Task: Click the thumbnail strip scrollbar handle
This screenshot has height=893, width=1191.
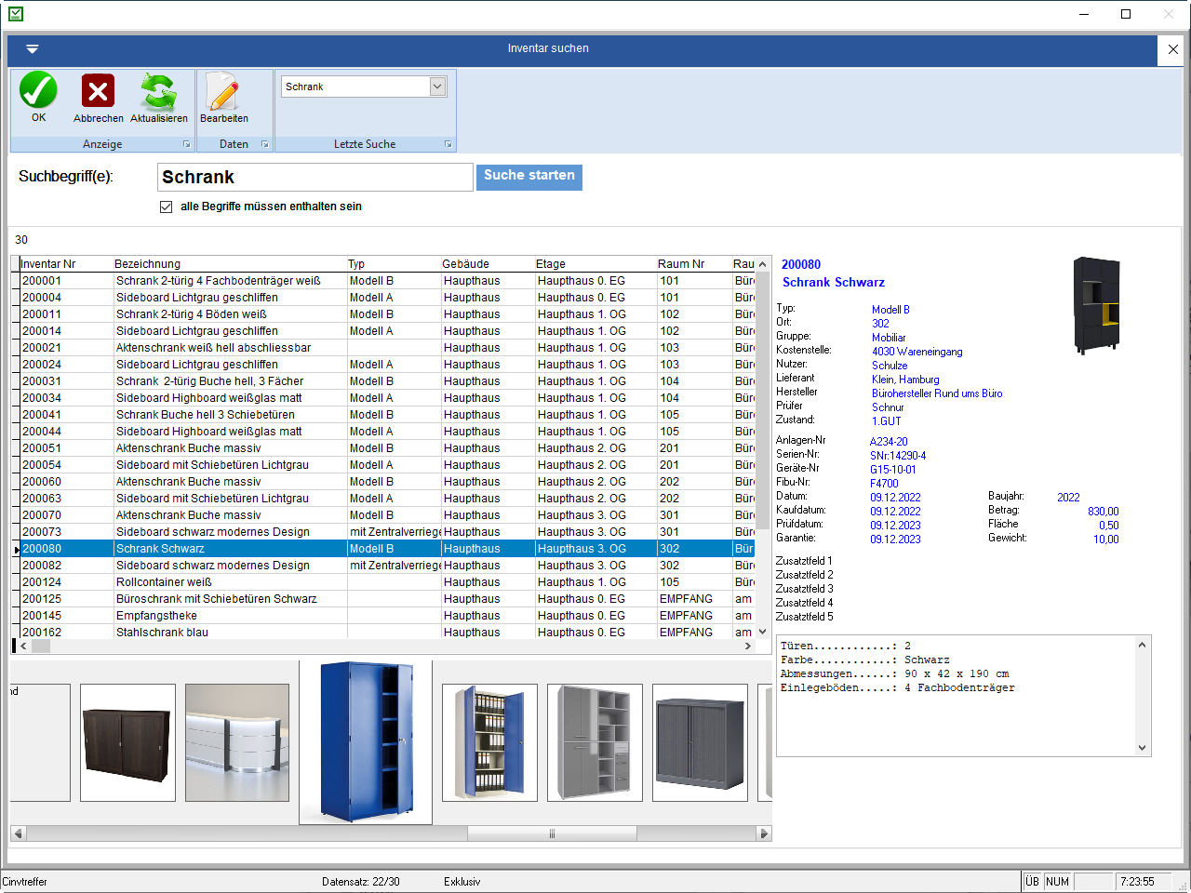Action: 552,833
